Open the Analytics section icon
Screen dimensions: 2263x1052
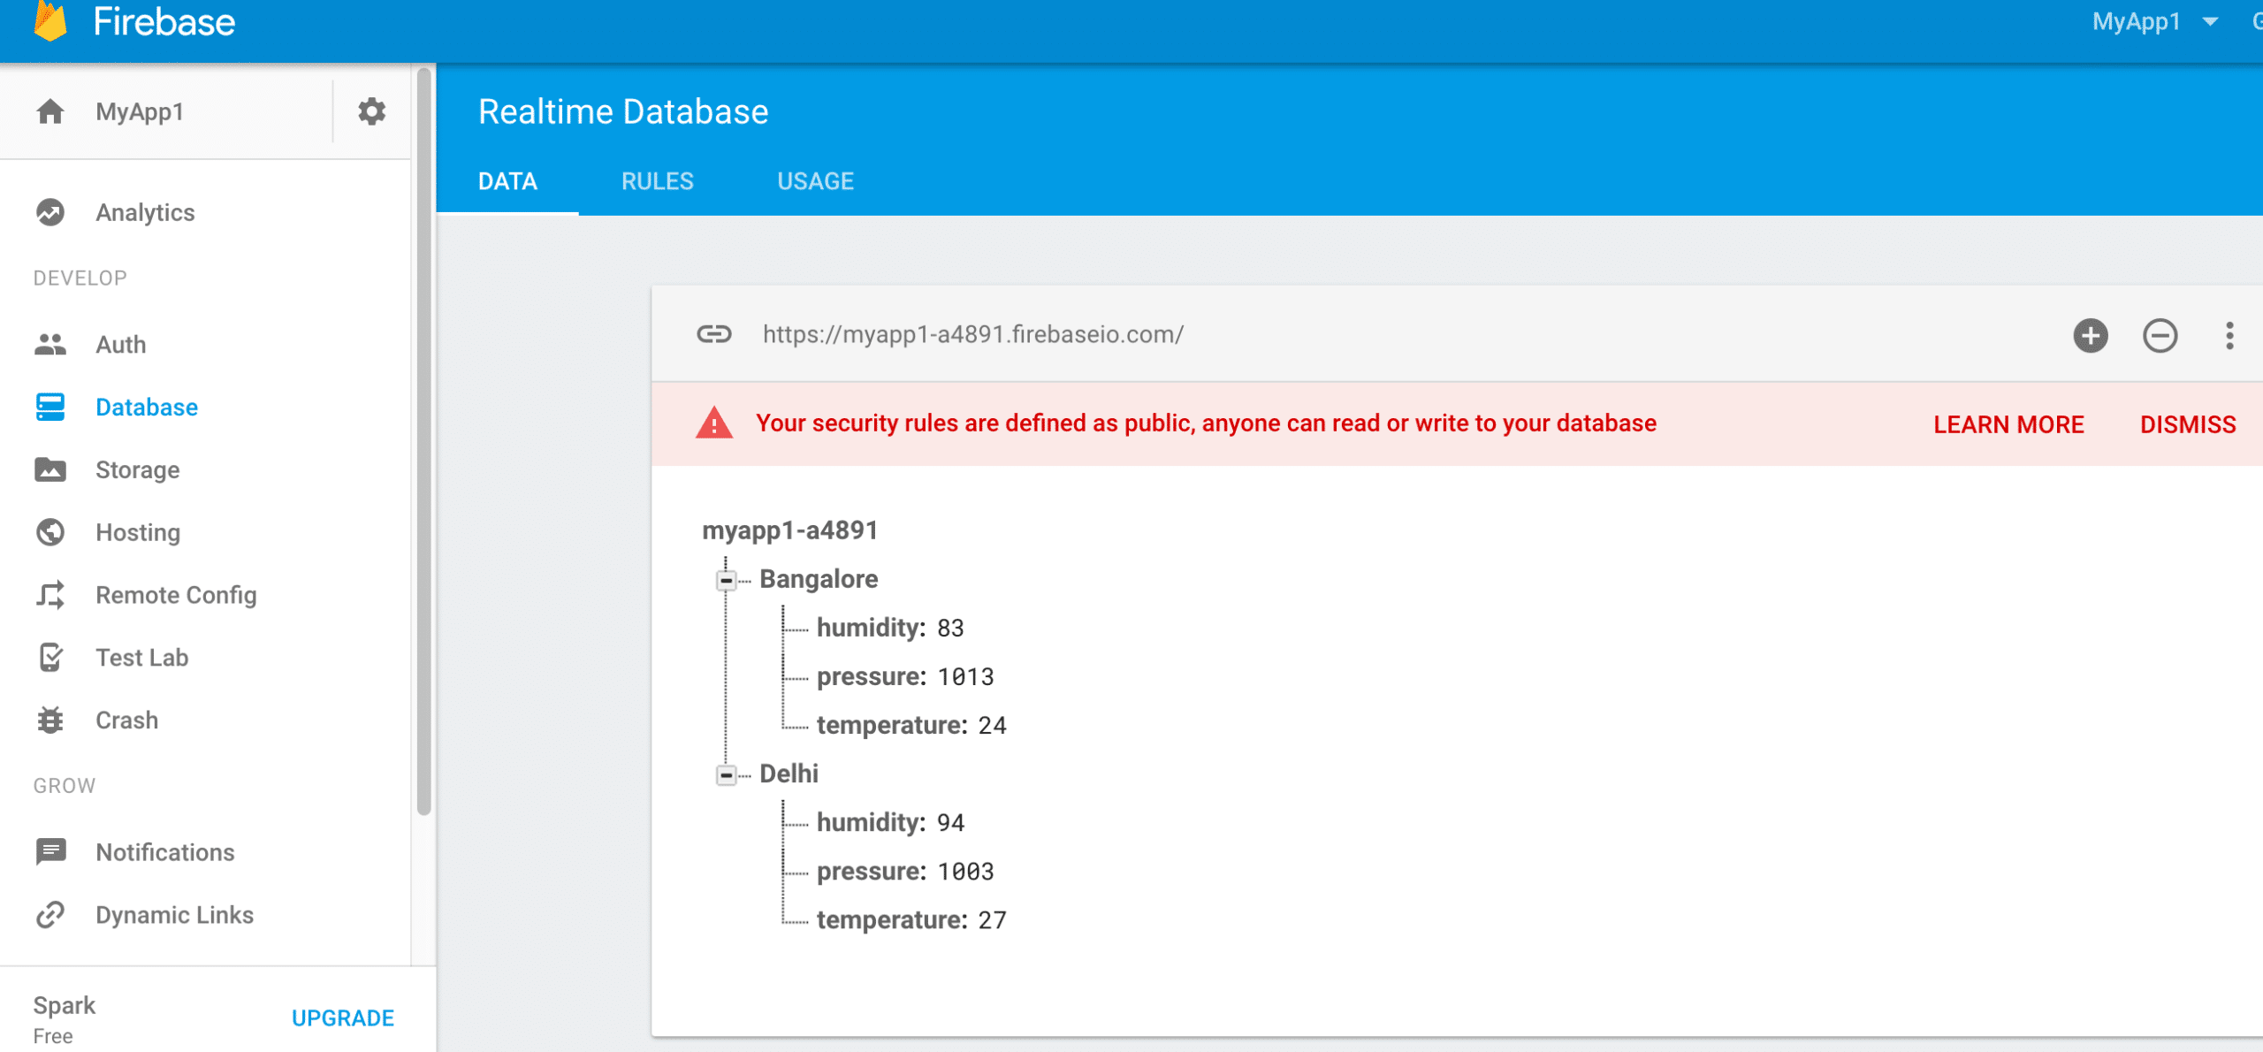tap(50, 212)
